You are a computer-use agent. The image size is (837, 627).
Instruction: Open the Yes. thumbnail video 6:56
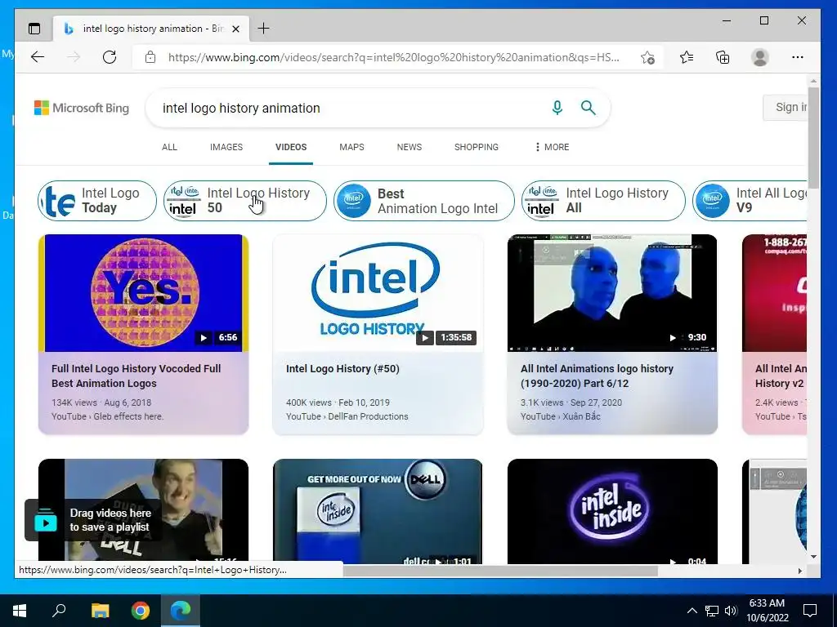click(x=144, y=293)
